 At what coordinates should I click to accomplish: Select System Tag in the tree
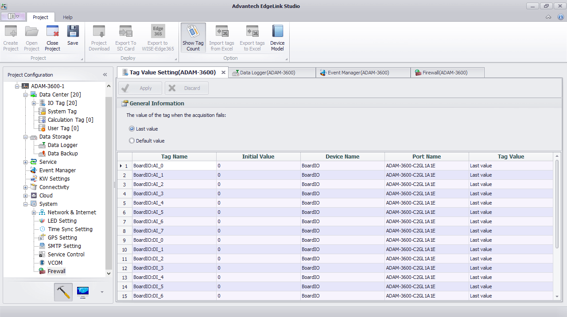pos(62,111)
